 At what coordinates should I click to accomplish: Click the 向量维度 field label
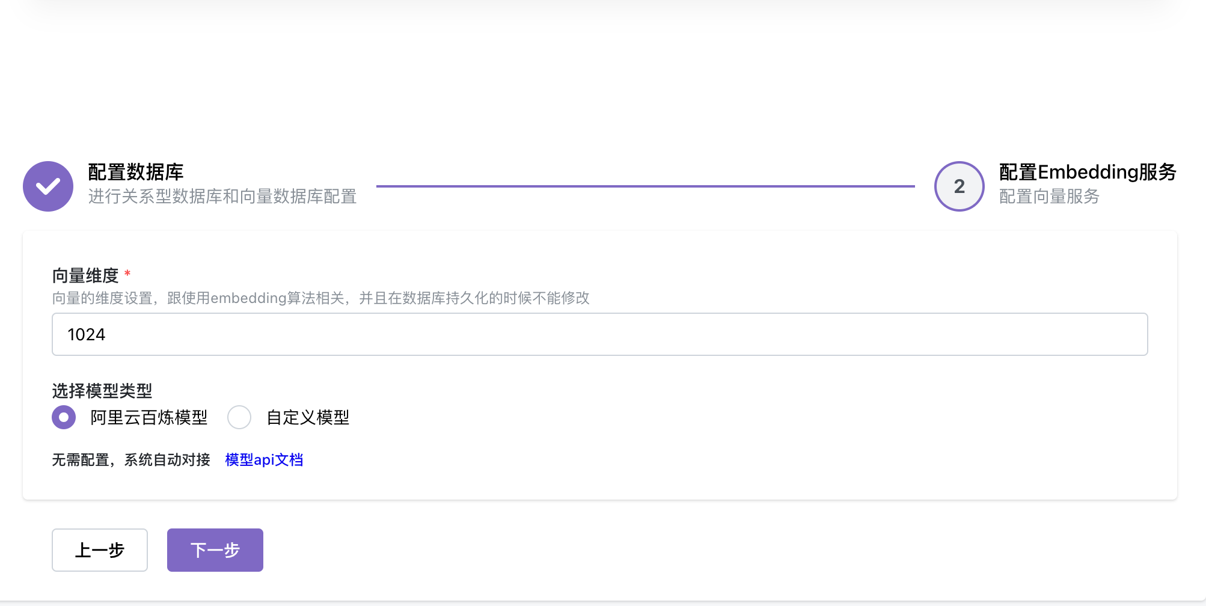85,276
